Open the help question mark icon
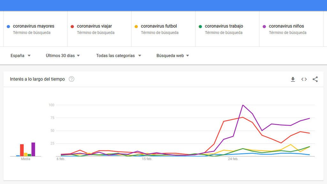327x184 pixels. [72, 79]
